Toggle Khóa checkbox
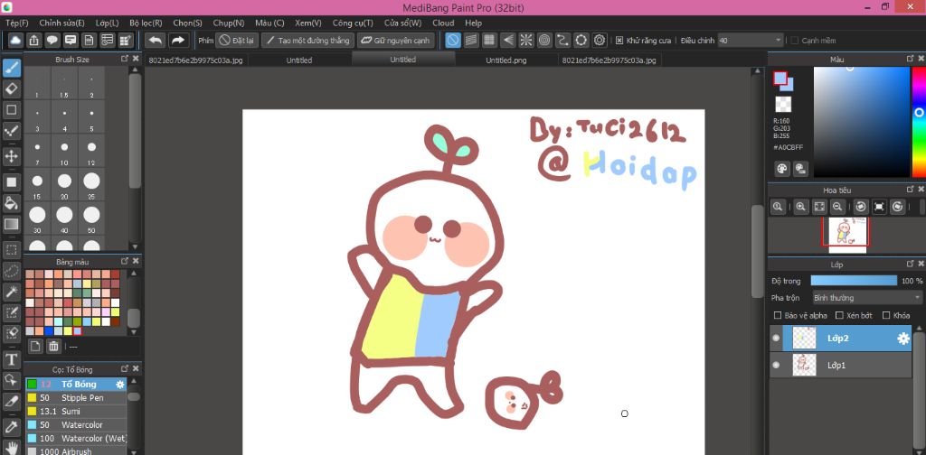Image resolution: width=926 pixels, height=455 pixels. 886,315
